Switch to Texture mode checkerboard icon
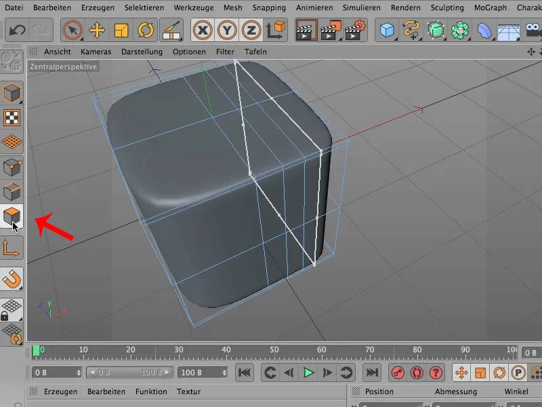Viewport: 542px width, 407px height. pyautogui.click(x=12, y=117)
